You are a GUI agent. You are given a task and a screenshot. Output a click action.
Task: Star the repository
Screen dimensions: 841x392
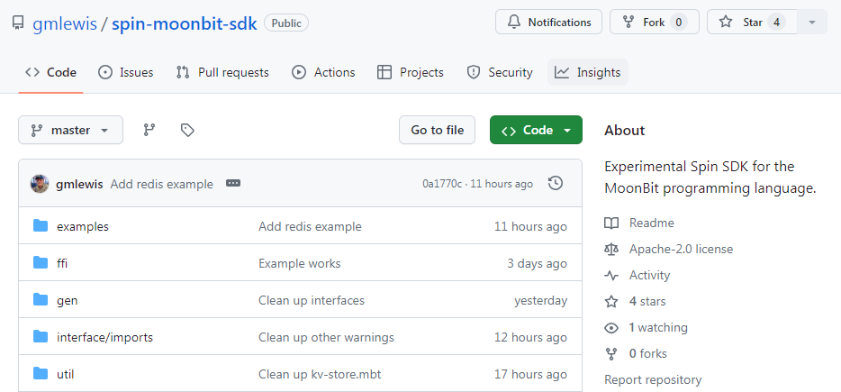click(752, 22)
